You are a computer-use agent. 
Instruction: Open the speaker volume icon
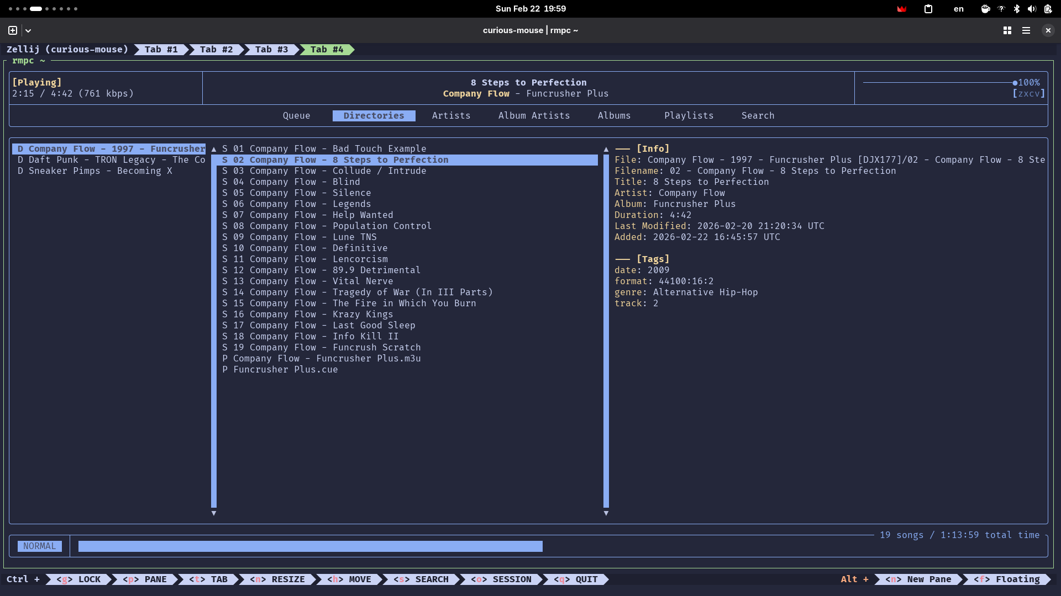[1032, 9]
